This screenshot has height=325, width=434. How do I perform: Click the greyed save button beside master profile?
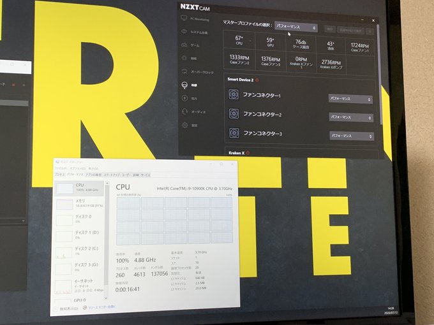coord(330,29)
